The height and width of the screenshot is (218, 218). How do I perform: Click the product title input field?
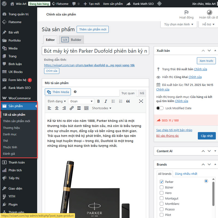(95, 51)
